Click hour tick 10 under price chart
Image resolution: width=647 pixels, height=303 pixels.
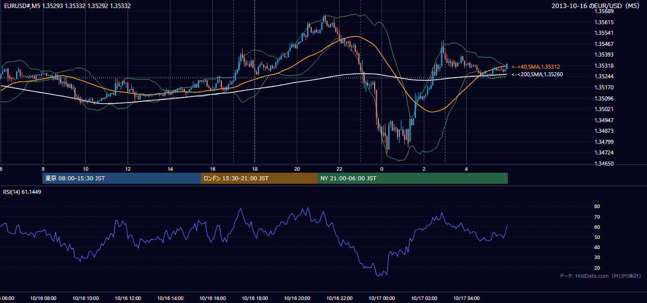(86, 169)
